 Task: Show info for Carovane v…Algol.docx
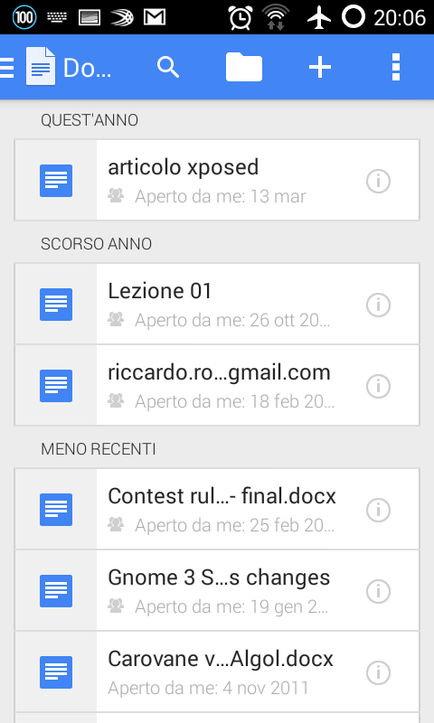(x=378, y=672)
